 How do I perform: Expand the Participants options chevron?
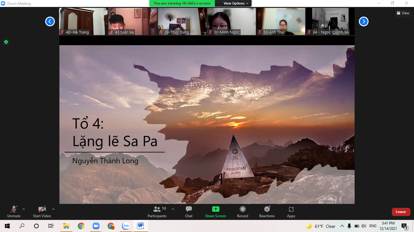tap(173, 209)
